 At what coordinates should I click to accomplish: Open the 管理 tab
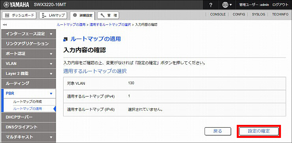(108, 15)
